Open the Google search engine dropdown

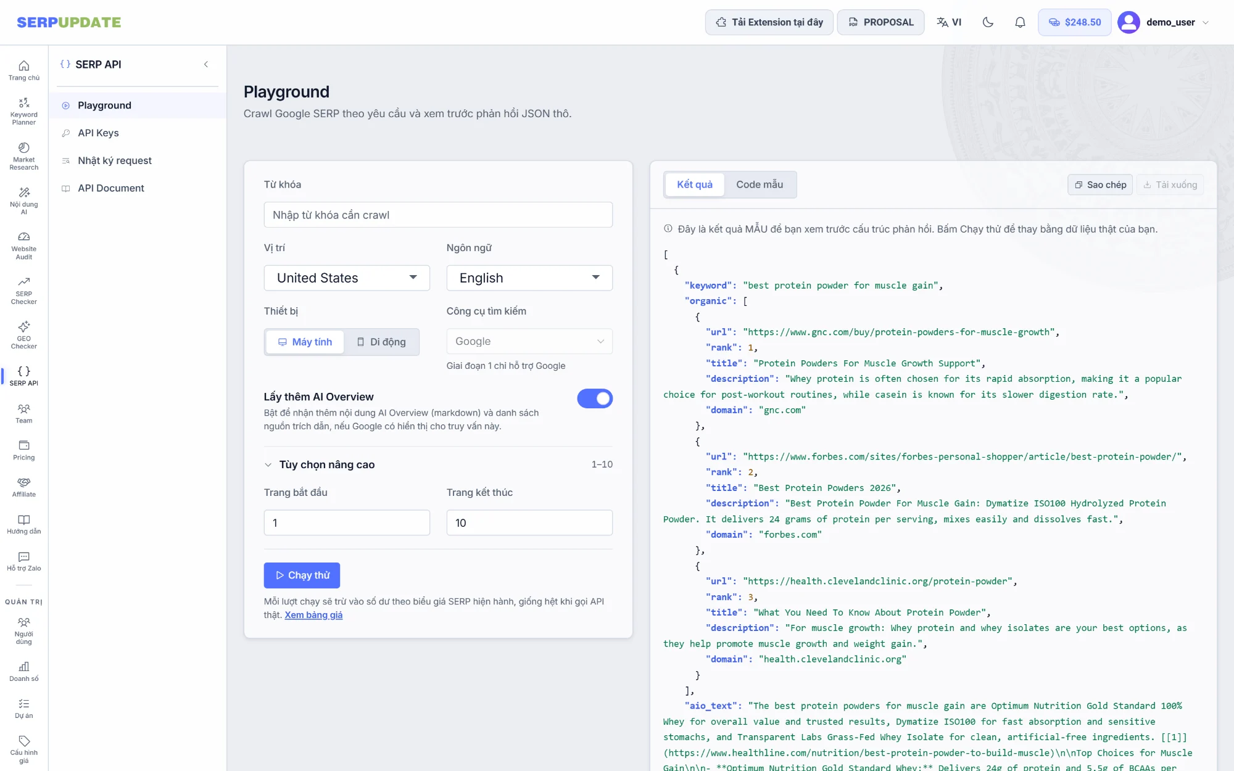click(x=529, y=342)
